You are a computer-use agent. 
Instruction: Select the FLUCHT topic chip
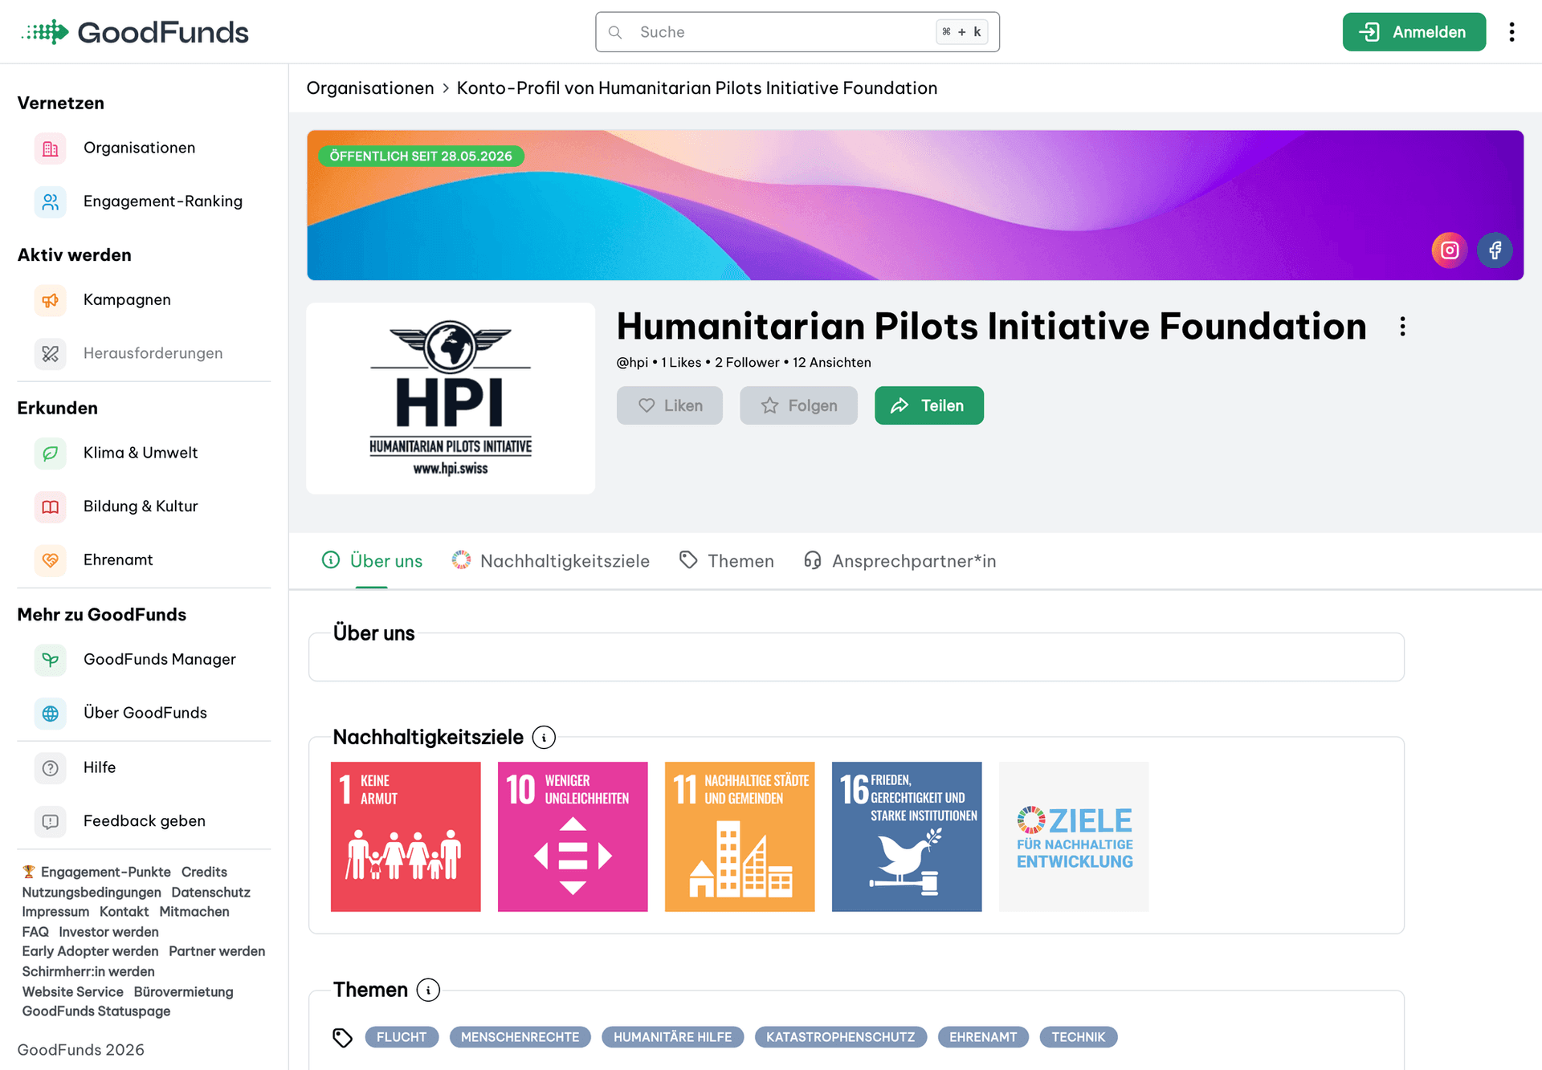[402, 1037]
